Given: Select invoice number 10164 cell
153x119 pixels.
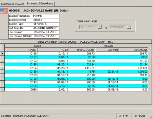Looking at the screenshot, I should click(21, 68).
